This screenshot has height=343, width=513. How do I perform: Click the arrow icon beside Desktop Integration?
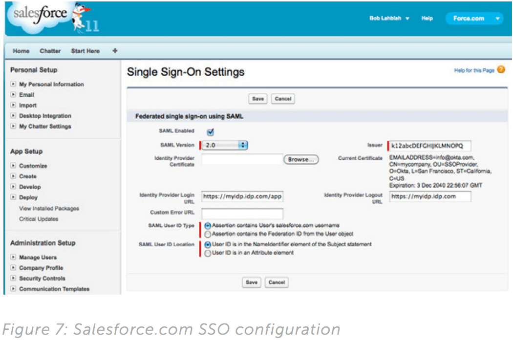coord(13,116)
